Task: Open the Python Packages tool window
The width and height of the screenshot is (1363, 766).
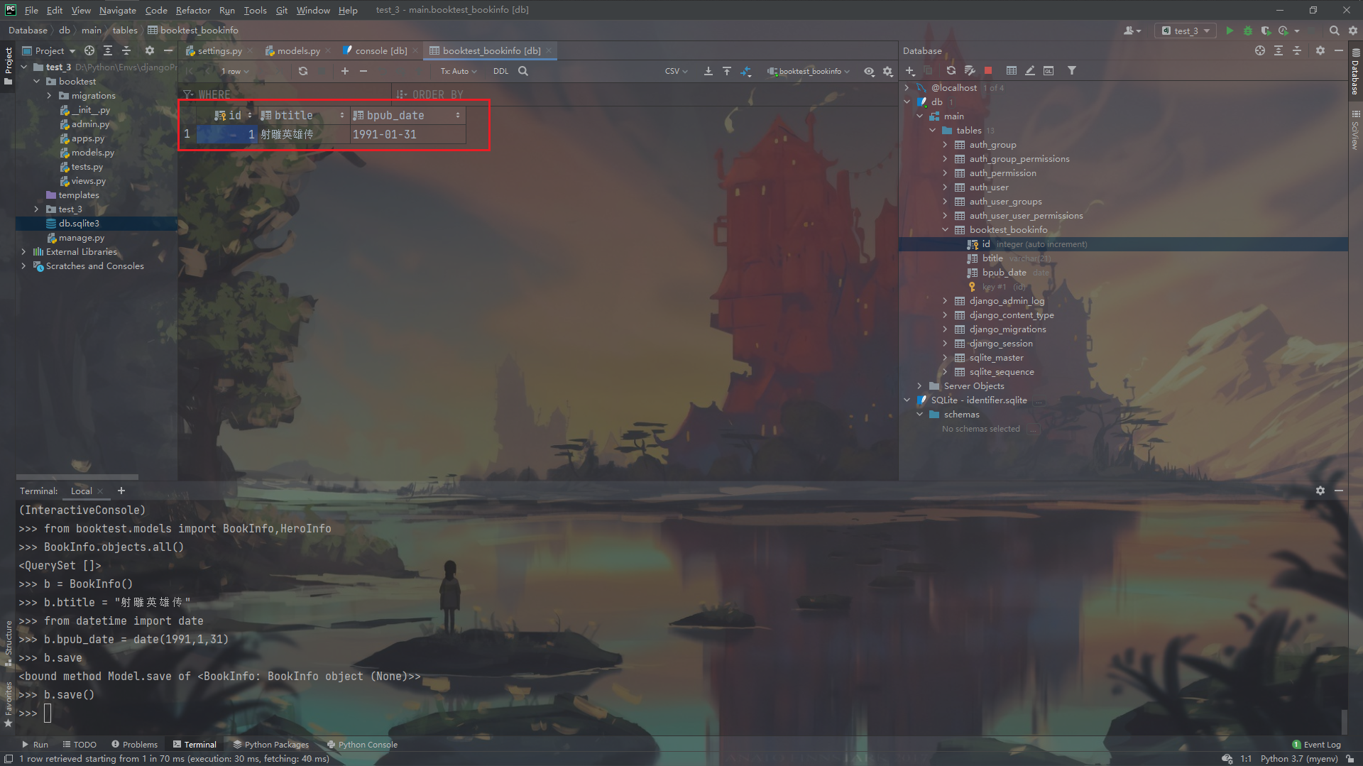Action: click(270, 745)
